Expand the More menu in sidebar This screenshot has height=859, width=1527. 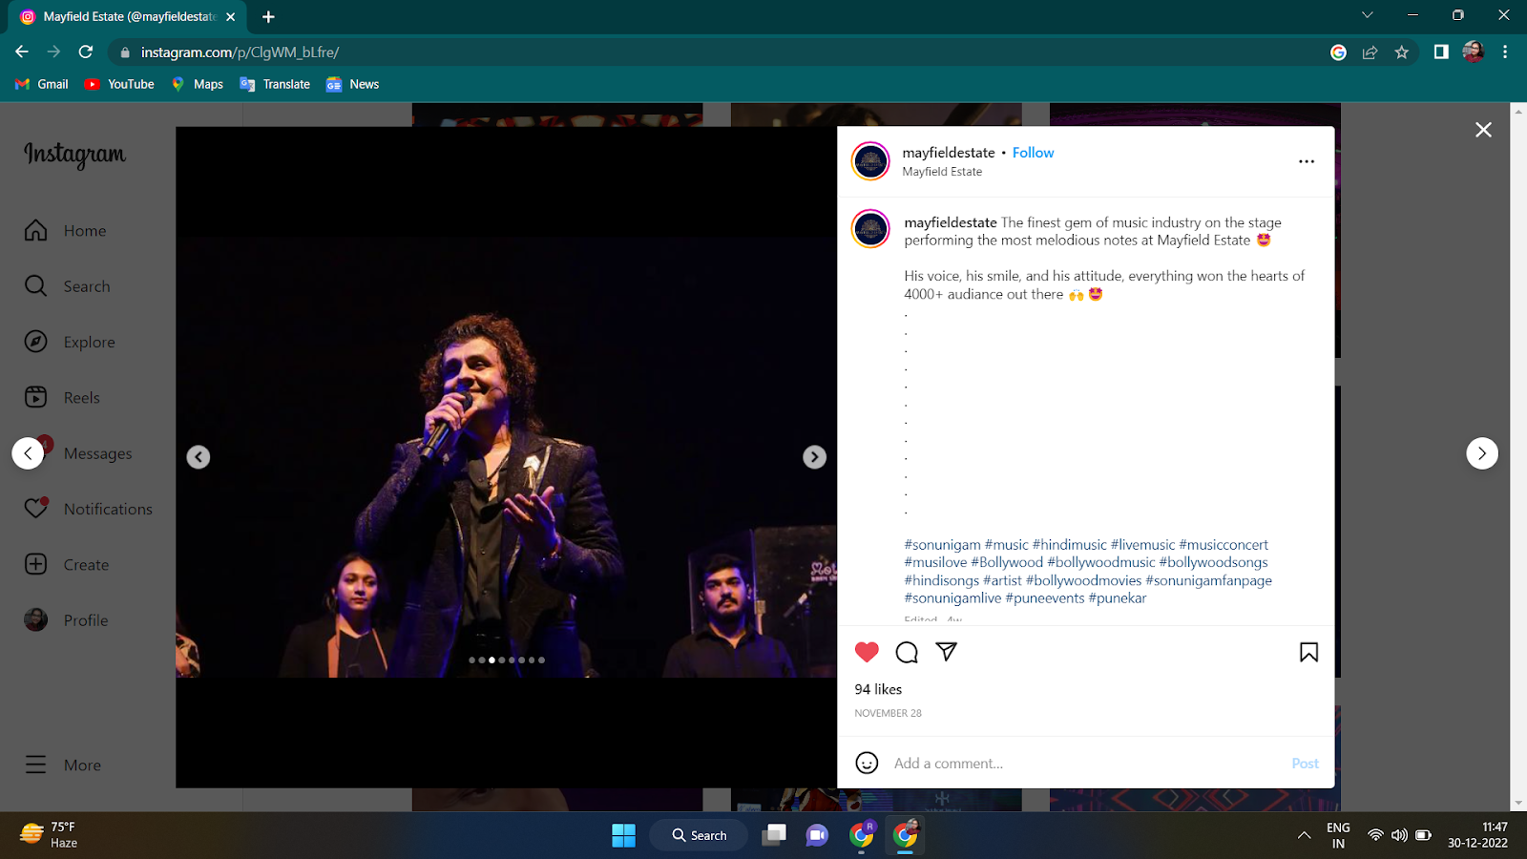click(x=63, y=765)
